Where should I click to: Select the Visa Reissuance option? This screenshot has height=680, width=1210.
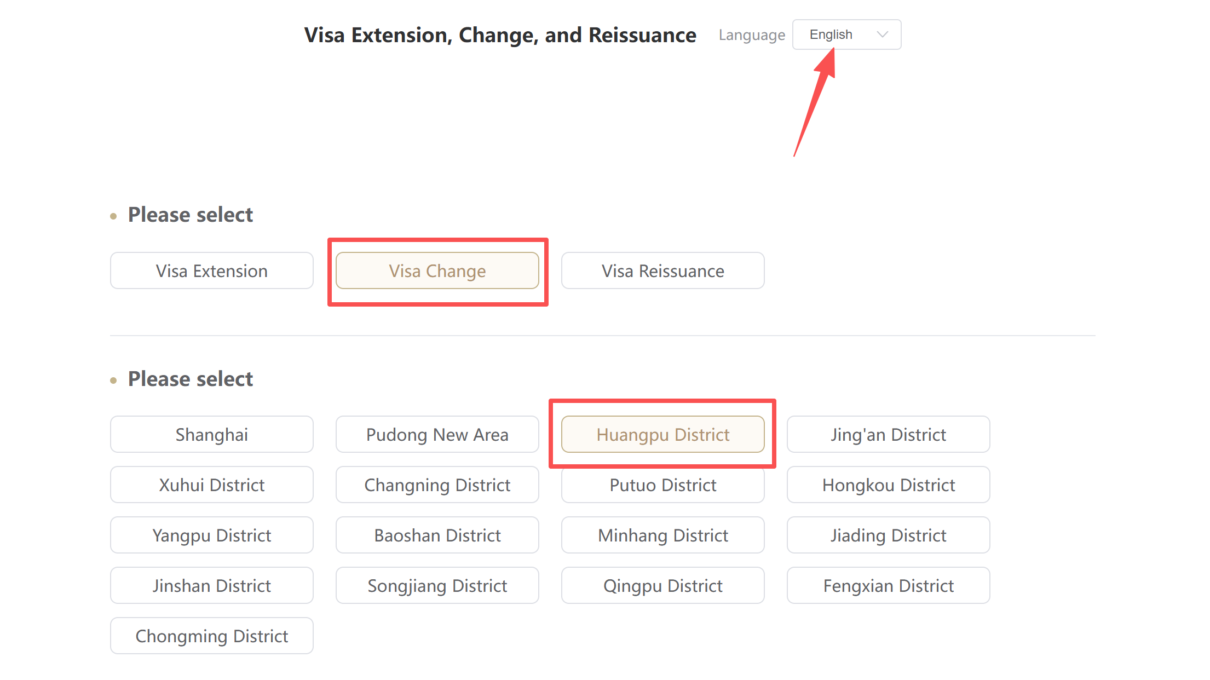point(663,270)
